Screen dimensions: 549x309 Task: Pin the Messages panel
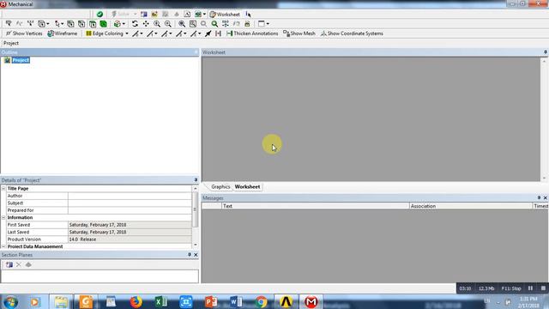tap(539, 198)
